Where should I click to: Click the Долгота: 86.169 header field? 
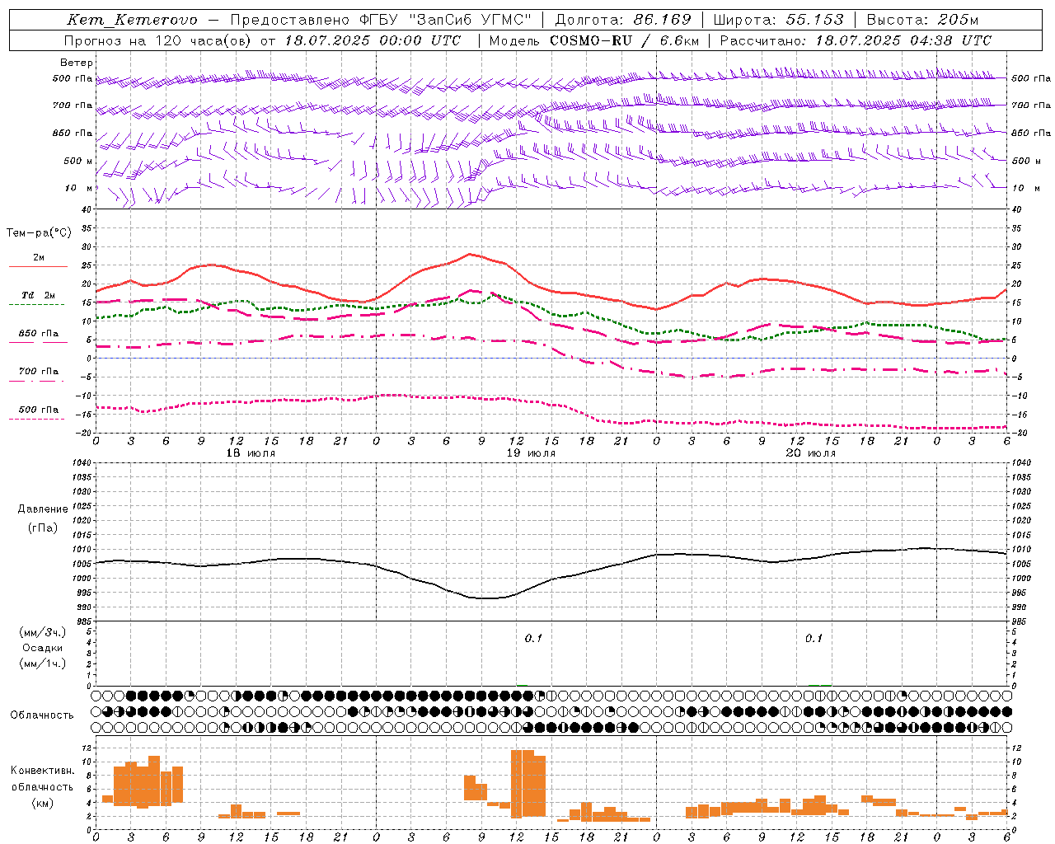click(x=623, y=20)
